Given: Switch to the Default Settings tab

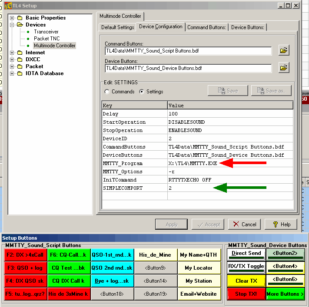Looking at the screenshot, I should point(117,27).
